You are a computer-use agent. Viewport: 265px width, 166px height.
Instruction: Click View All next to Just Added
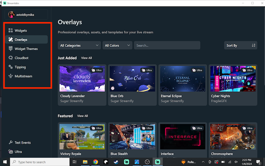pos(86,58)
